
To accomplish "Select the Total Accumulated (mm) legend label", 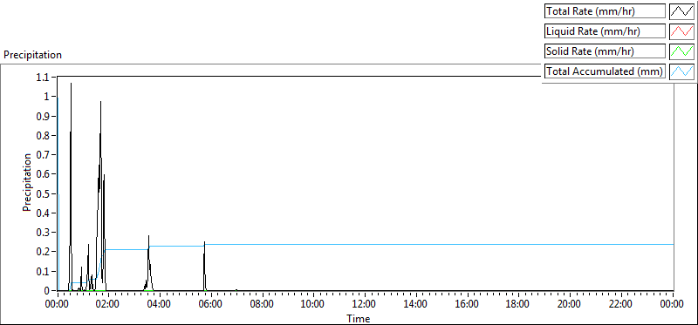I will pyautogui.click(x=605, y=71).
